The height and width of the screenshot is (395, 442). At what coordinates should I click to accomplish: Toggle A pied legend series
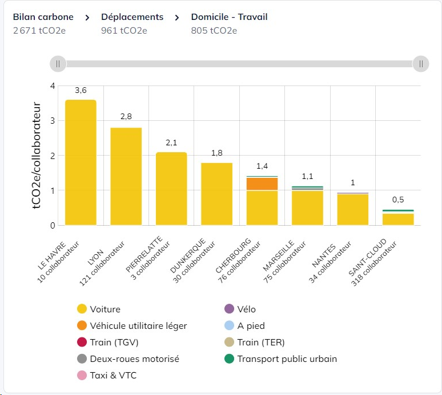[244, 325]
